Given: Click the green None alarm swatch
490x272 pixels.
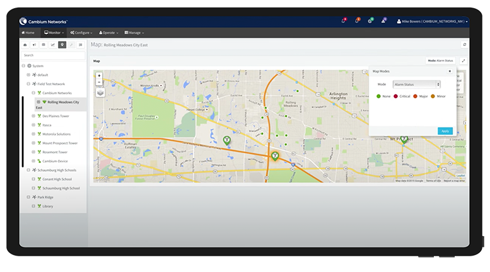Looking at the screenshot, I should (378, 96).
